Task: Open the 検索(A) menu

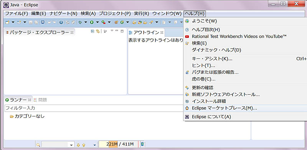Action: pyautogui.click(x=88, y=14)
